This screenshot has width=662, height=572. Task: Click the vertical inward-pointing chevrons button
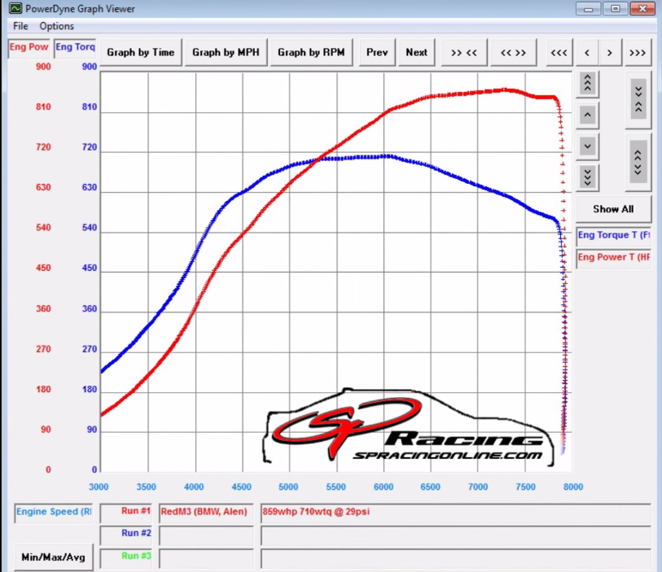pyautogui.click(x=638, y=99)
